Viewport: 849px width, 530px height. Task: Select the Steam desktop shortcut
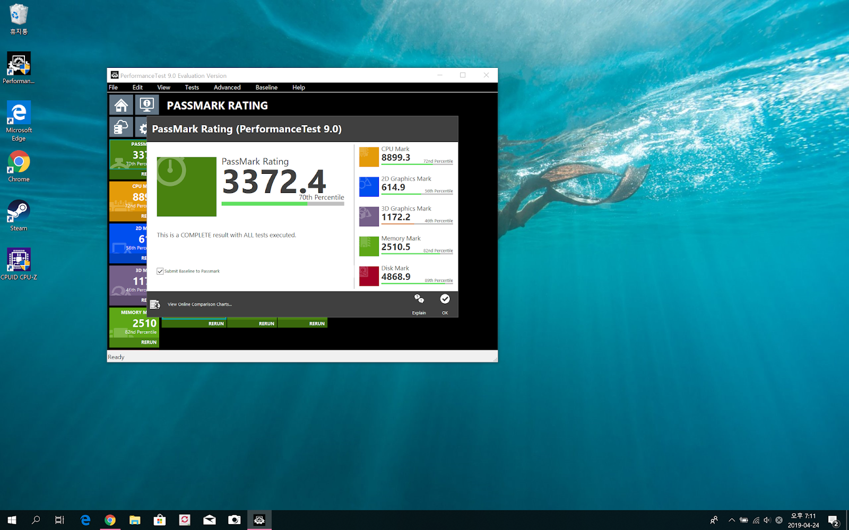click(19, 216)
